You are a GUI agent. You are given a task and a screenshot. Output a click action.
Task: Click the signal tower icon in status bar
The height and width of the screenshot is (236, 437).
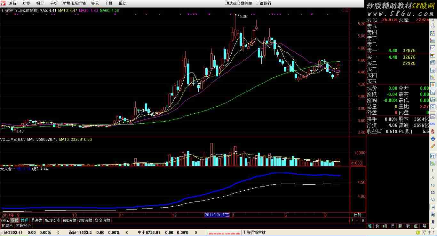coord(424,232)
